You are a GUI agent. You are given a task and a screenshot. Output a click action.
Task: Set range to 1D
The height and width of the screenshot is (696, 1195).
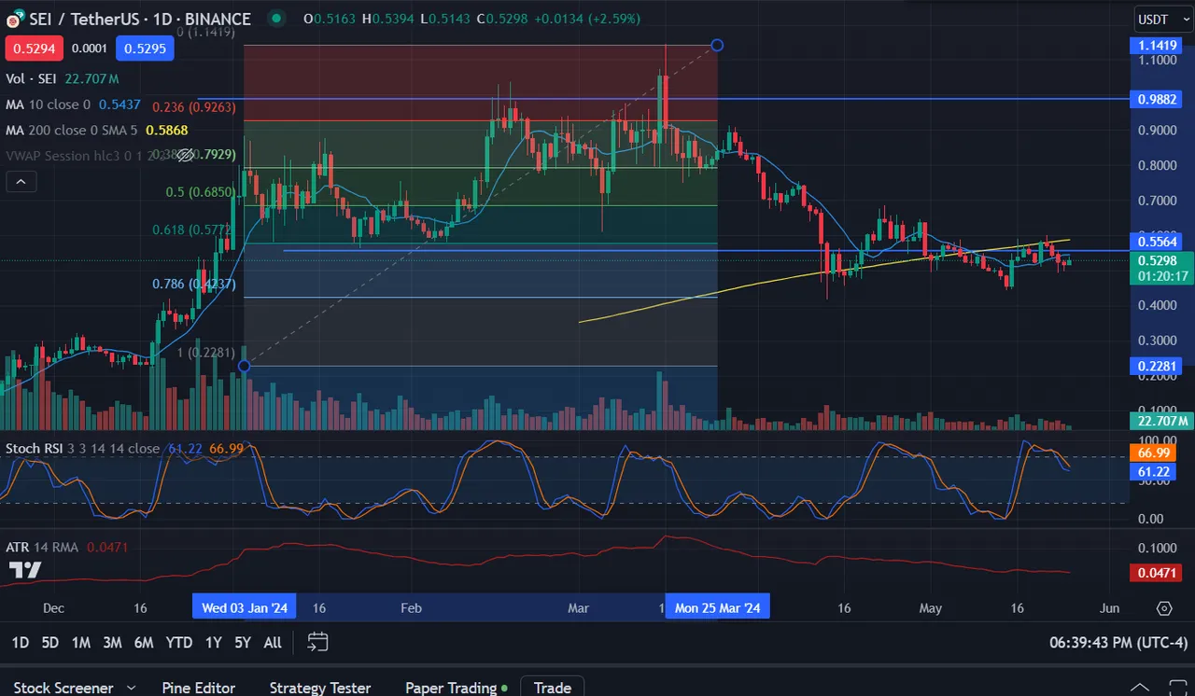[20, 642]
